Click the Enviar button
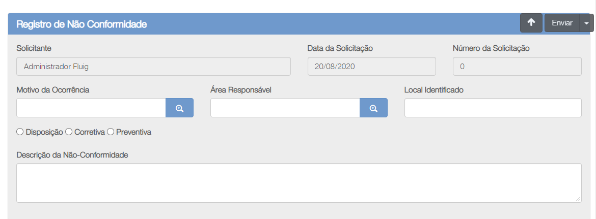Screen dimensions: 596x219 point(562,23)
